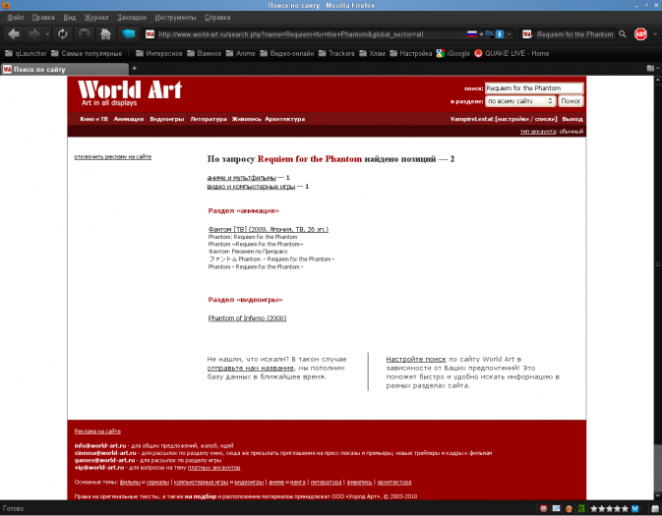Open the 'Фантом [ТВ] (2009...)' anime result
662x516 pixels.
pyautogui.click(x=269, y=229)
